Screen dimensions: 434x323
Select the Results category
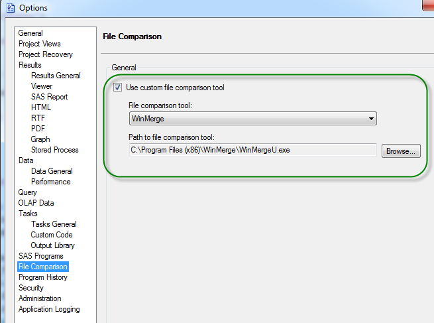30,65
